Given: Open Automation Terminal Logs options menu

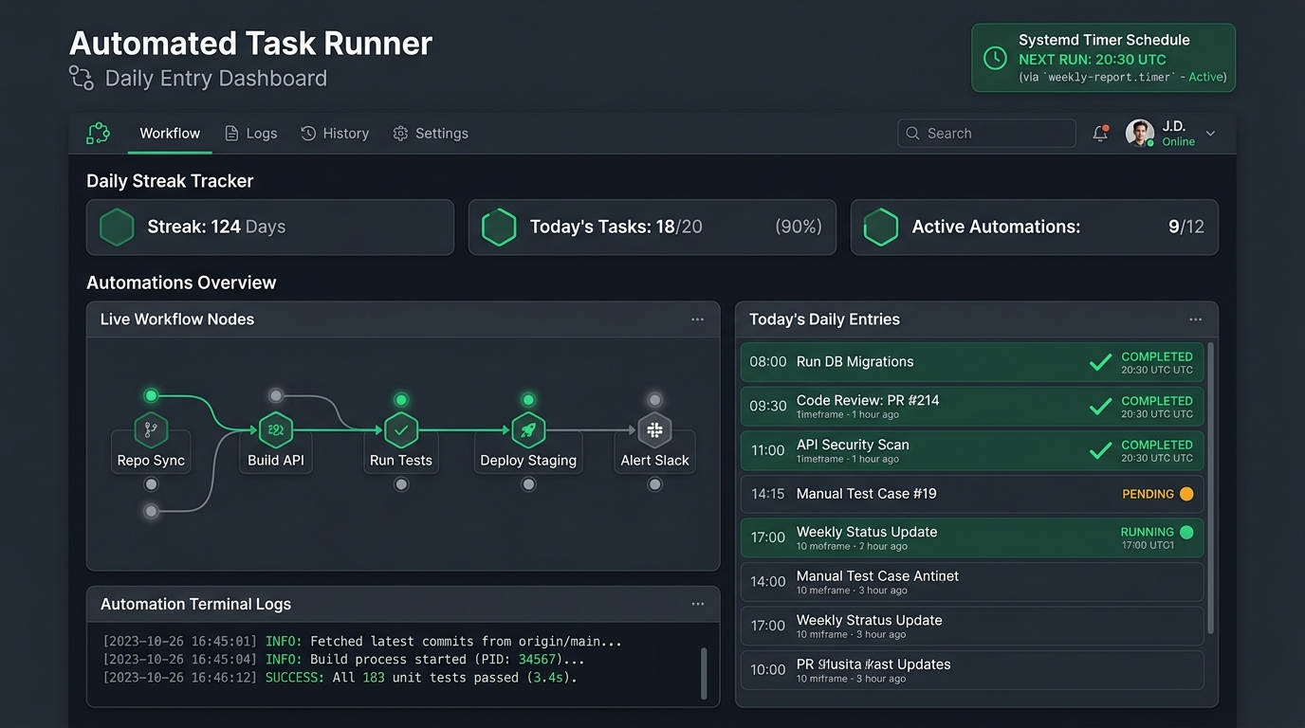Looking at the screenshot, I should tap(697, 604).
